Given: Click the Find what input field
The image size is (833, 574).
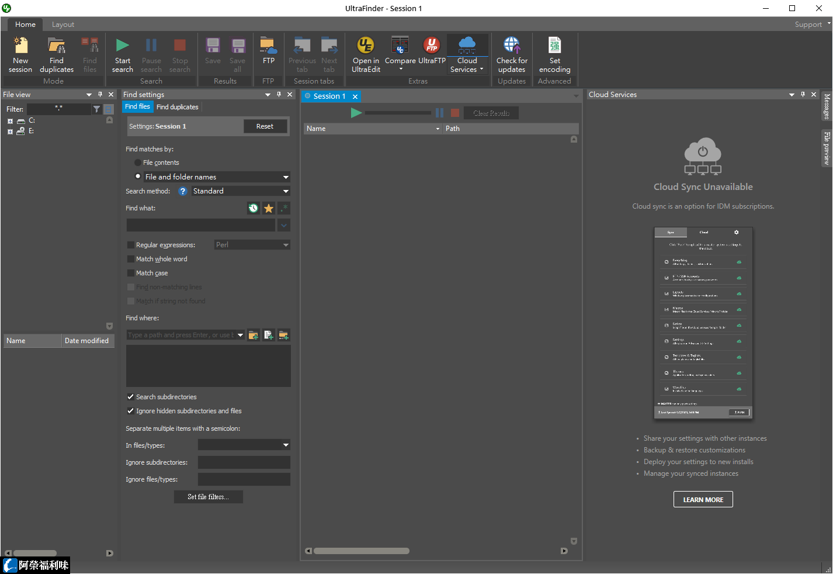Looking at the screenshot, I should pyautogui.click(x=201, y=225).
